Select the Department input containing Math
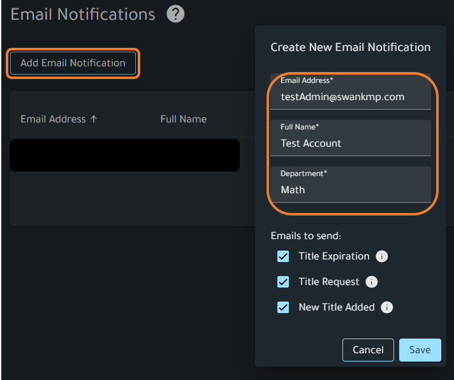 click(351, 190)
